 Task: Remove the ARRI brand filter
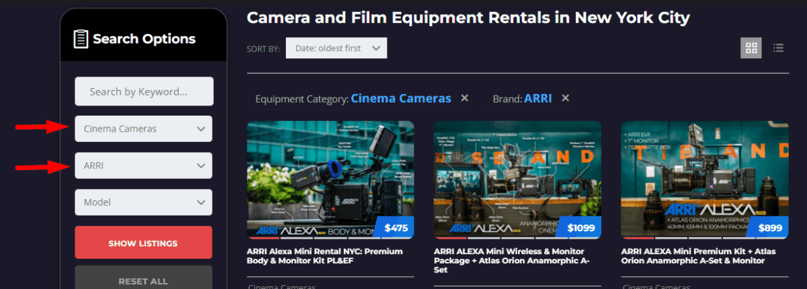point(566,98)
